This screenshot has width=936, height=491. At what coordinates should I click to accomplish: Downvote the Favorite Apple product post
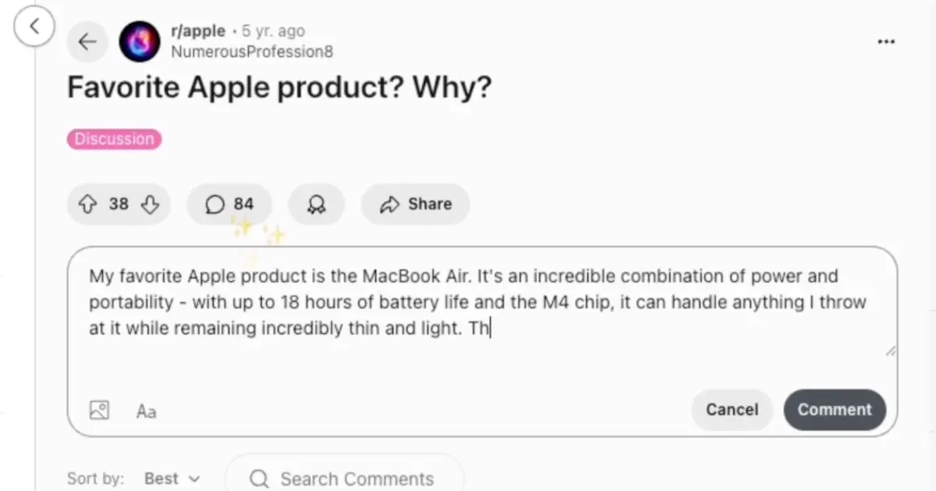[150, 205]
